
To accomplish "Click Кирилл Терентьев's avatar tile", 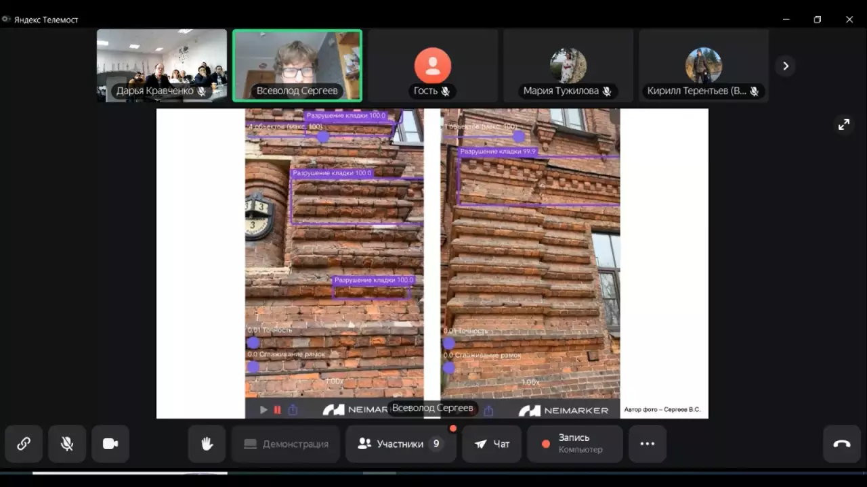I will tap(703, 66).
